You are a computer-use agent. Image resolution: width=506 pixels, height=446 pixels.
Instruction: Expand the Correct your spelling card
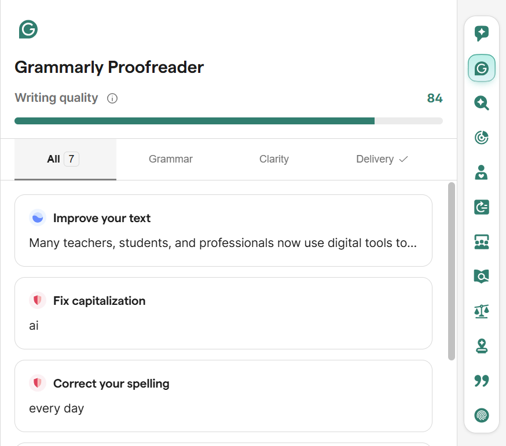tap(223, 396)
